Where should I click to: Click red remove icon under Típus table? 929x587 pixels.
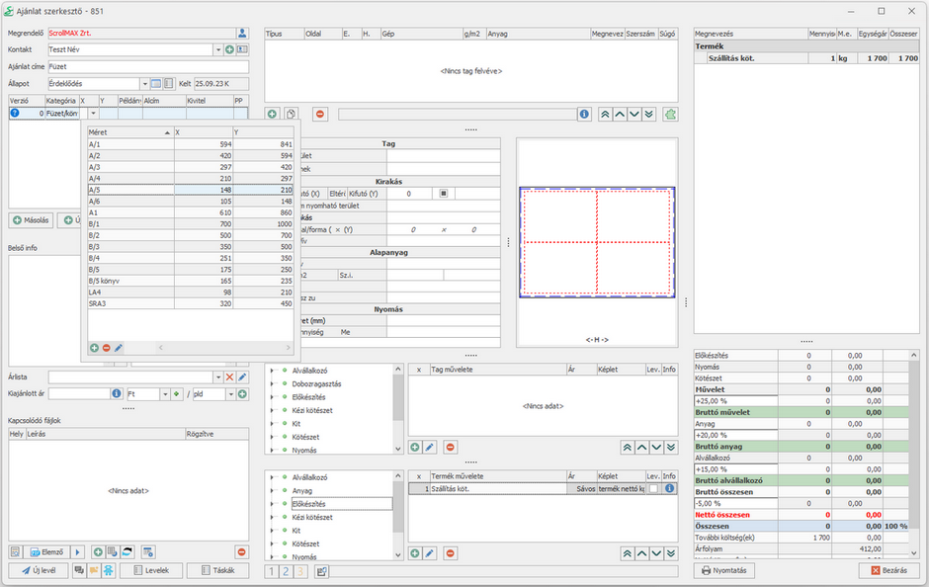coord(320,115)
